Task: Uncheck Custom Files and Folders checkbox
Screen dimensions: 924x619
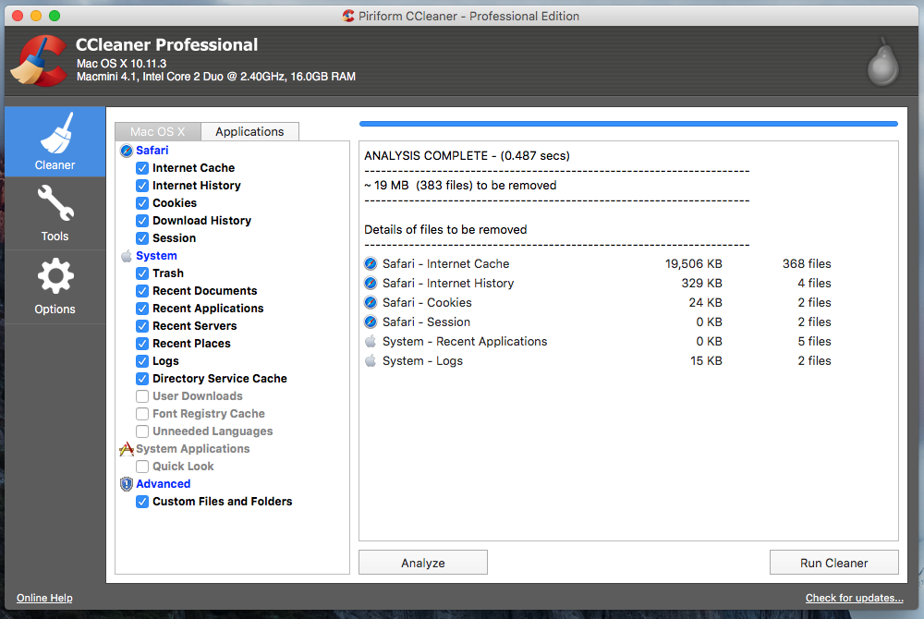Action: (142, 502)
